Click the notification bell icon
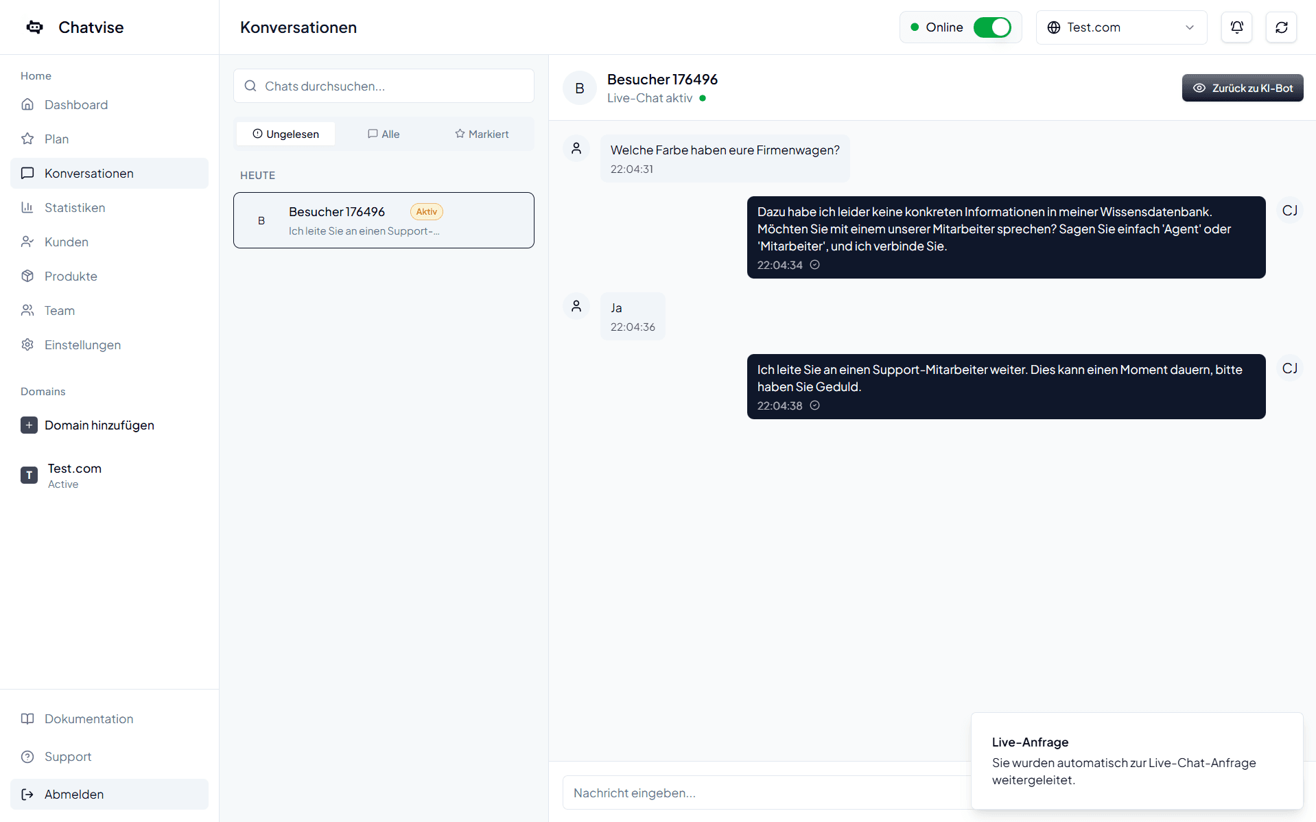This screenshot has width=1316, height=822. tap(1236, 27)
